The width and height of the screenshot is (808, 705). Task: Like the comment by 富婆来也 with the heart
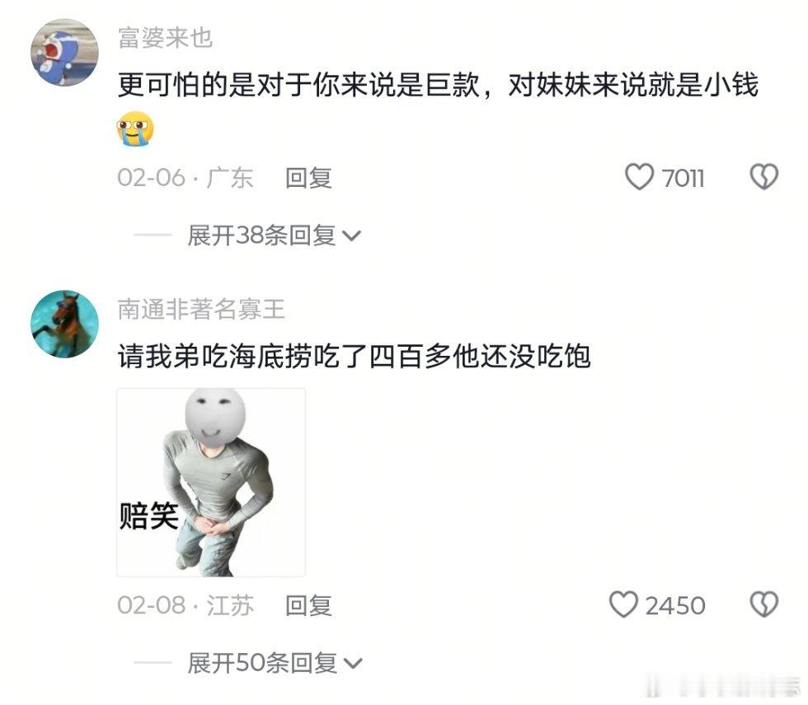(639, 177)
